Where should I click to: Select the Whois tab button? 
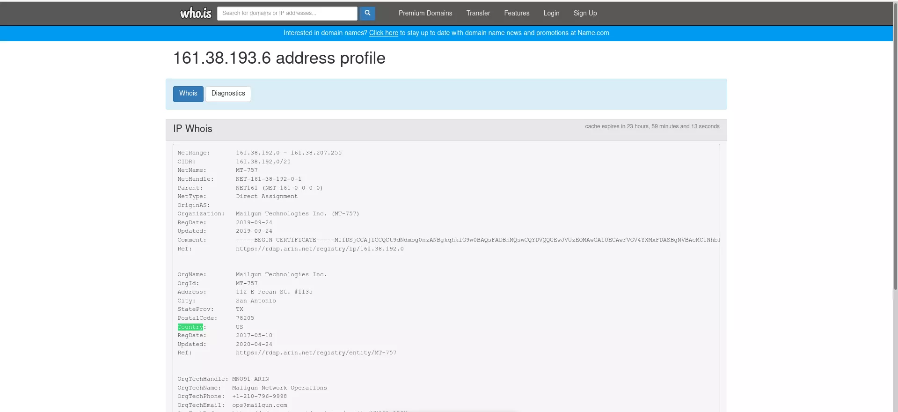(x=188, y=94)
